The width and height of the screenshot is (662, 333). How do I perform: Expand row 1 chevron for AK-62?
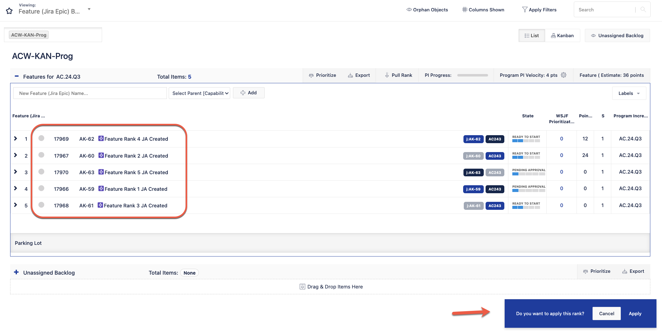[x=15, y=139]
